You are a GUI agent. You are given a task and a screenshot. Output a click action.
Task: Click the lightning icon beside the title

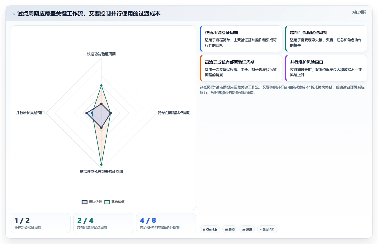pyautogui.click(x=13, y=14)
